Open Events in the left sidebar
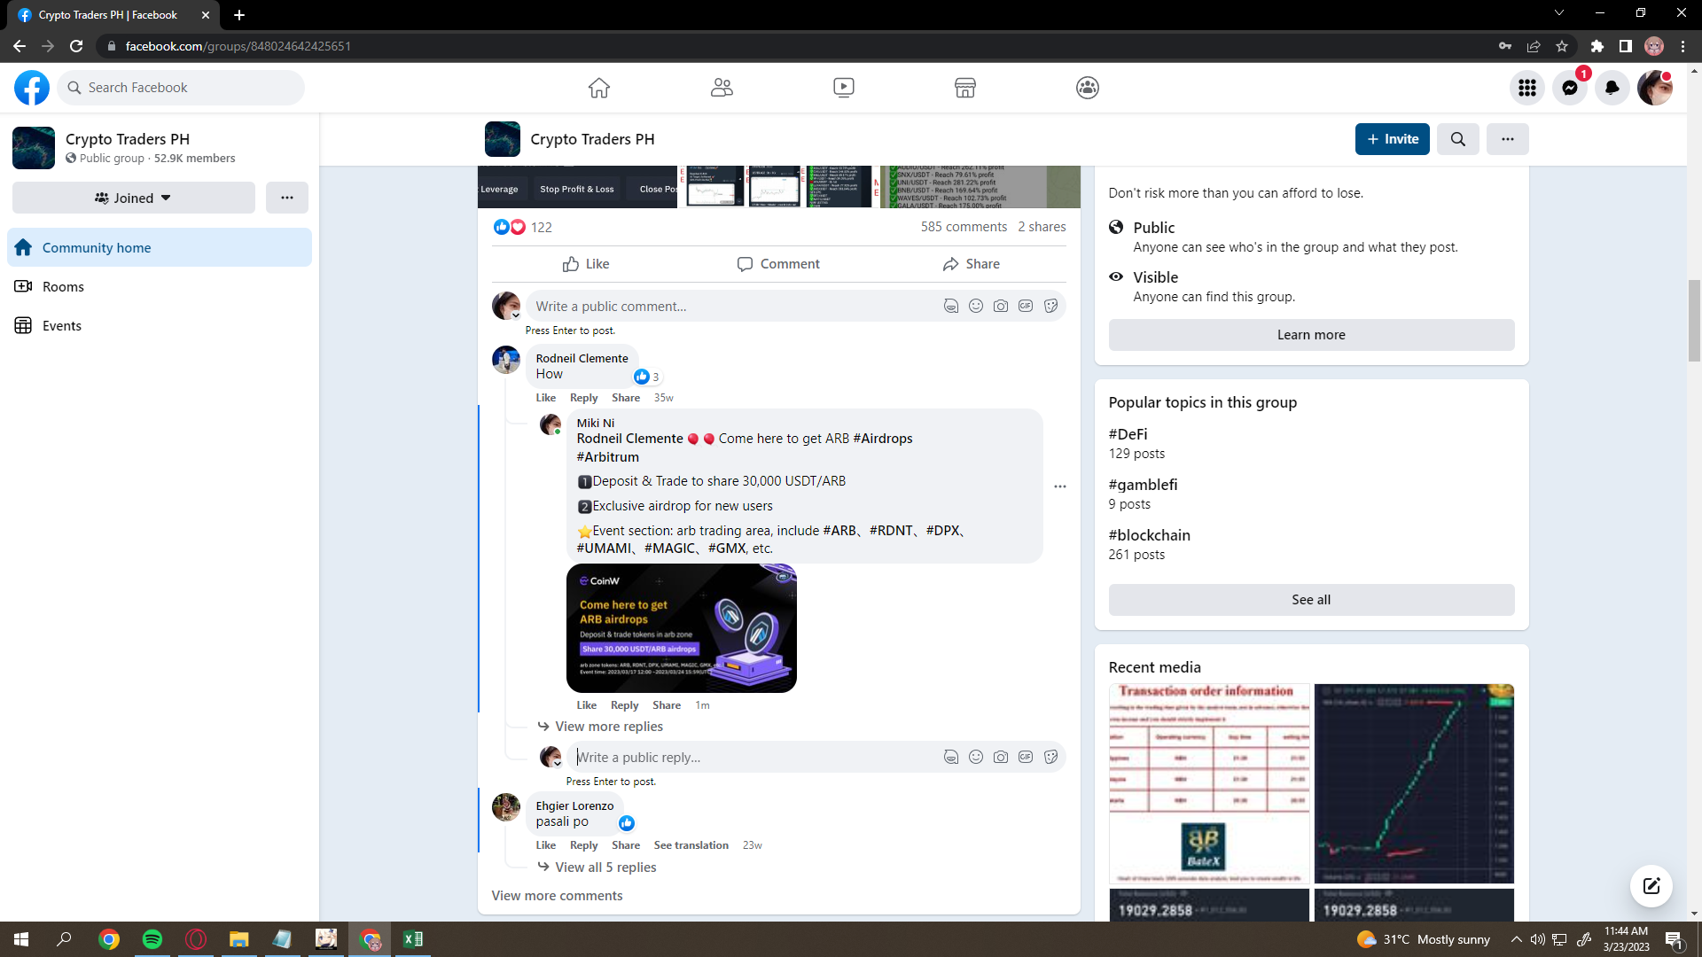Image resolution: width=1702 pixels, height=957 pixels. pyautogui.click(x=62, y=326)
